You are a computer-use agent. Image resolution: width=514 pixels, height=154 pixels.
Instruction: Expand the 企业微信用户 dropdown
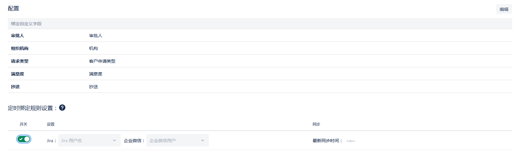pyautogui.click(x=177, y=141)
